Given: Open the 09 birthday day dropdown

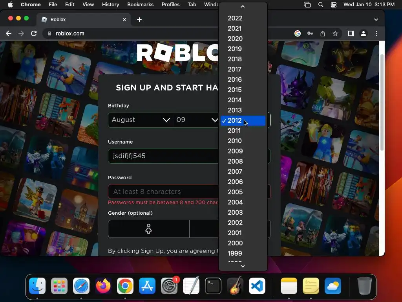Looking at the screenshot, I should pyautogui.click(x=196, y=120).
